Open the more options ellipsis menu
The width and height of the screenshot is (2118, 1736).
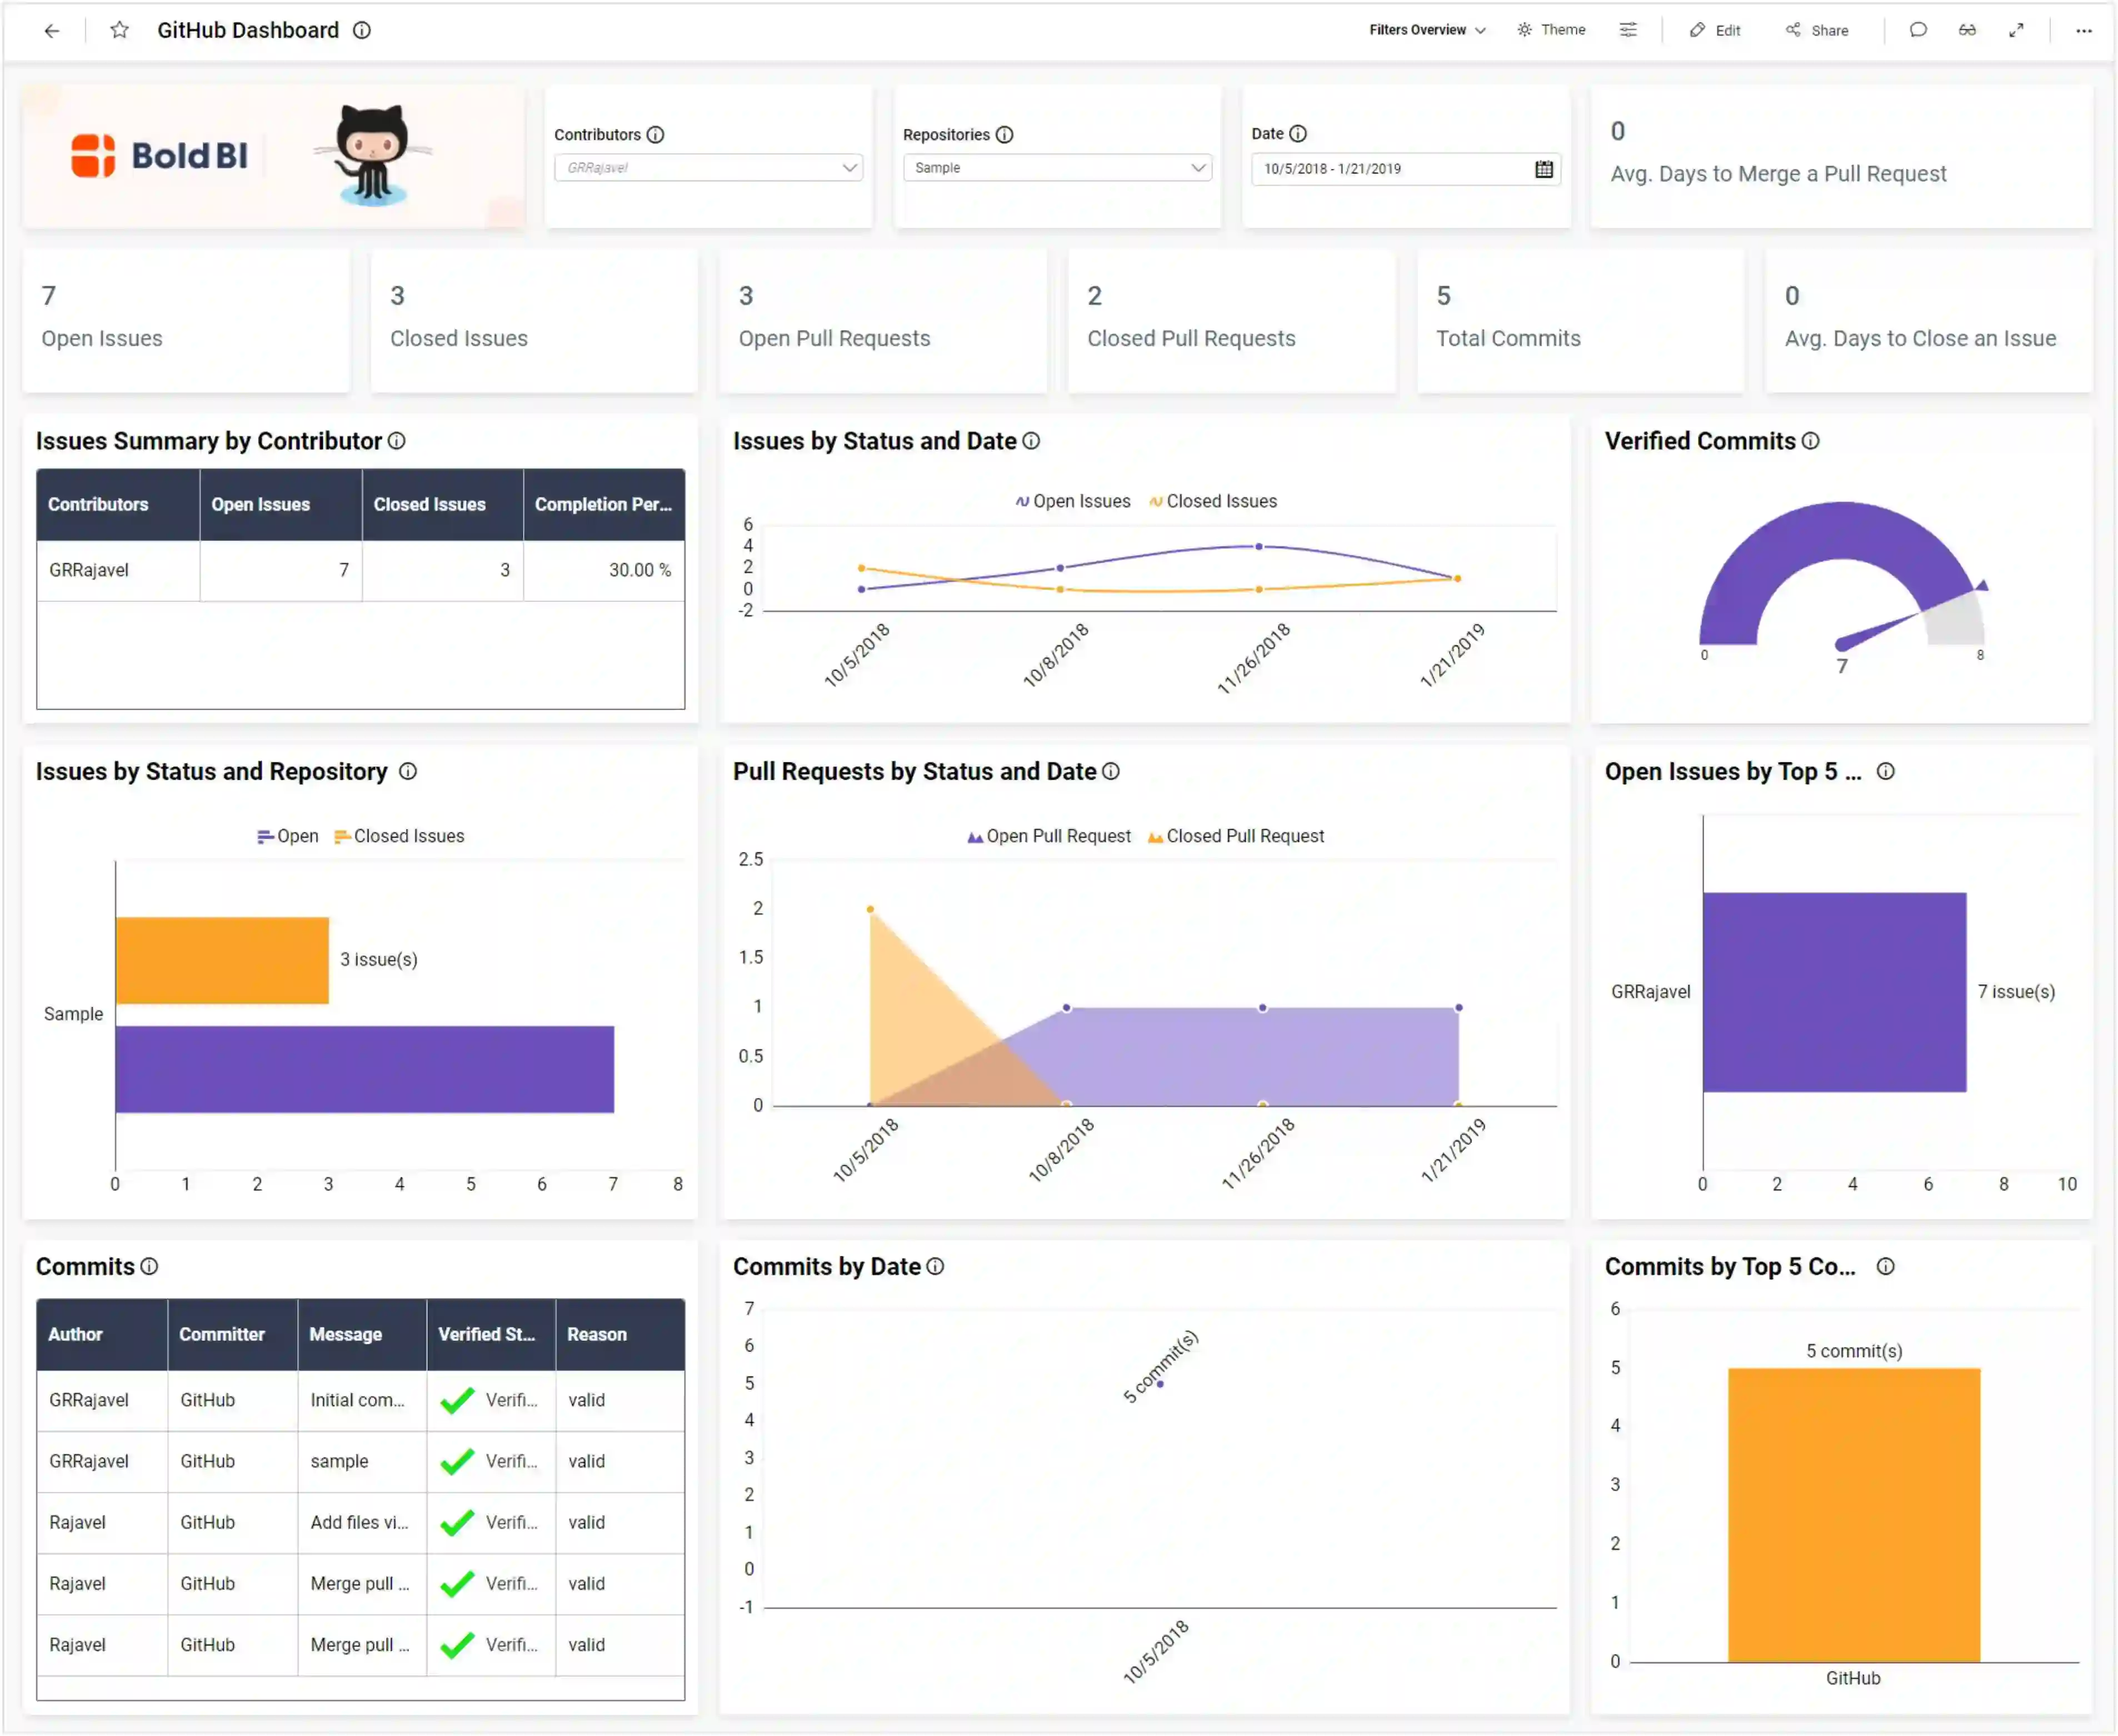[2084, 31]
